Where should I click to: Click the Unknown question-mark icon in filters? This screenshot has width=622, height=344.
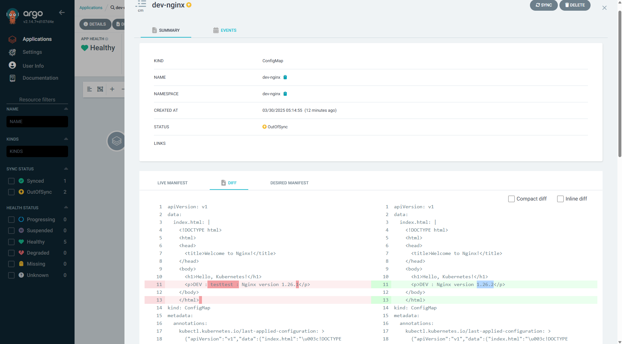(x=21, y=275)
